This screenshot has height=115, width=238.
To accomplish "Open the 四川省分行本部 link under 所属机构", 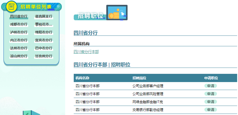I will tap(86, 52).
